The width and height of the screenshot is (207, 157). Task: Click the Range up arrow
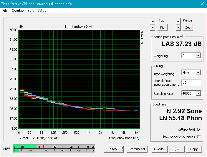178,21
